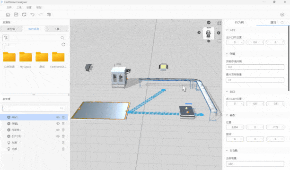Collapse the storage section with 0.2 value
The height and width of the screenshot is (170, 290).
coord(227,53)
